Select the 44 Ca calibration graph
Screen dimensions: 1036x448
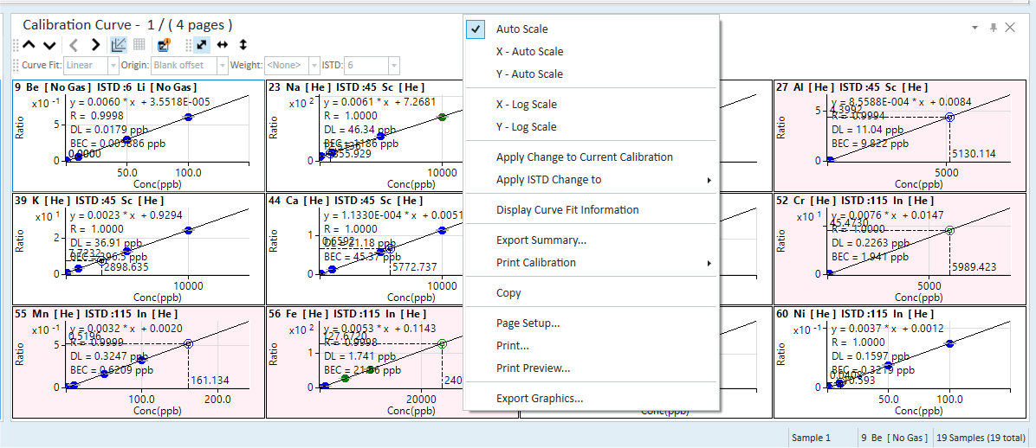pos(365,249)
